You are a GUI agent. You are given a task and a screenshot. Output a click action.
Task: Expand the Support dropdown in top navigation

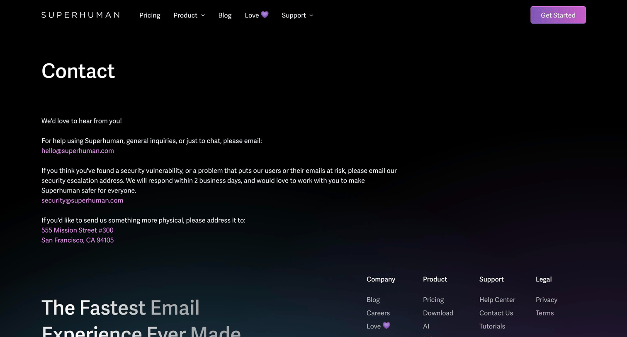(x=297, y=15)
